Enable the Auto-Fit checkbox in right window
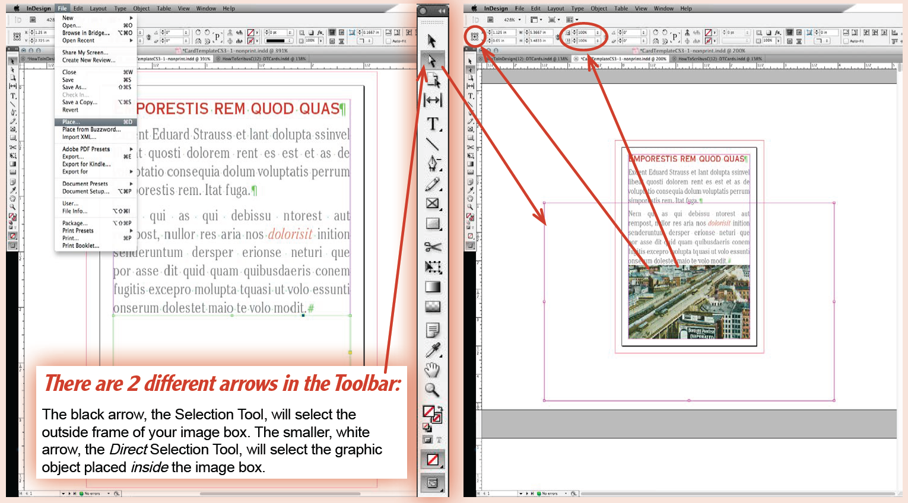908x503 pixels. (846, 42)
